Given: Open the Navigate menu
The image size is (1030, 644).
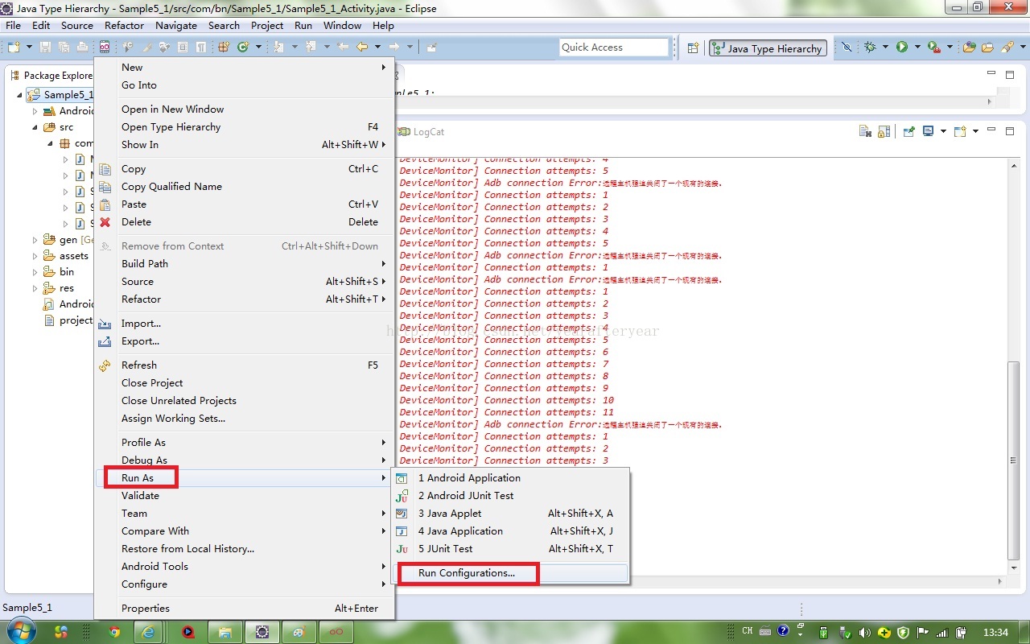Looking at the screenshot, I should [x=175, y=25].
